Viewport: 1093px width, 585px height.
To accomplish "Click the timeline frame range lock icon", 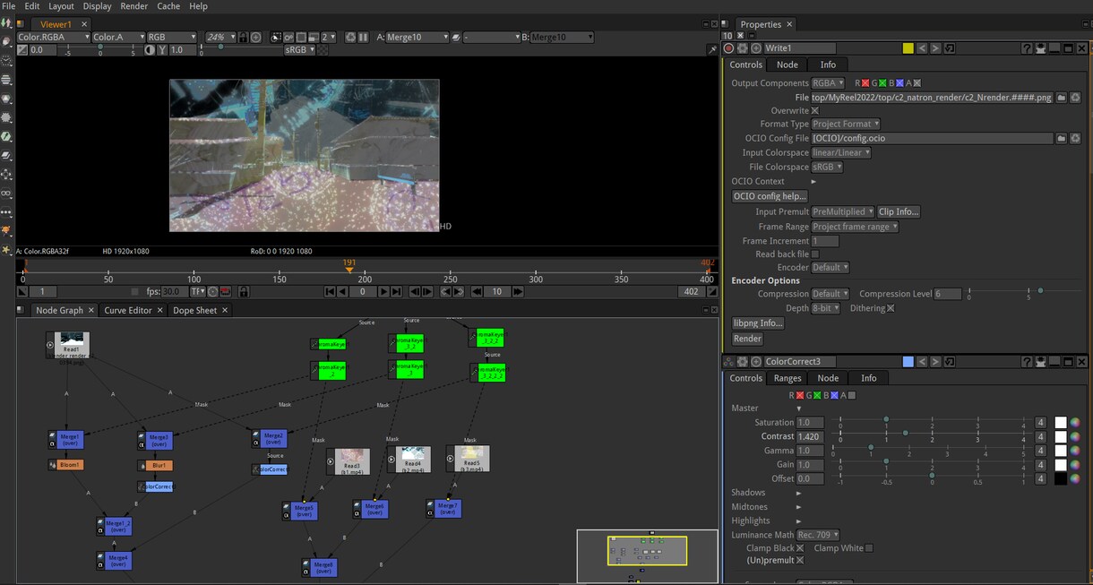I will coord(244,292).
